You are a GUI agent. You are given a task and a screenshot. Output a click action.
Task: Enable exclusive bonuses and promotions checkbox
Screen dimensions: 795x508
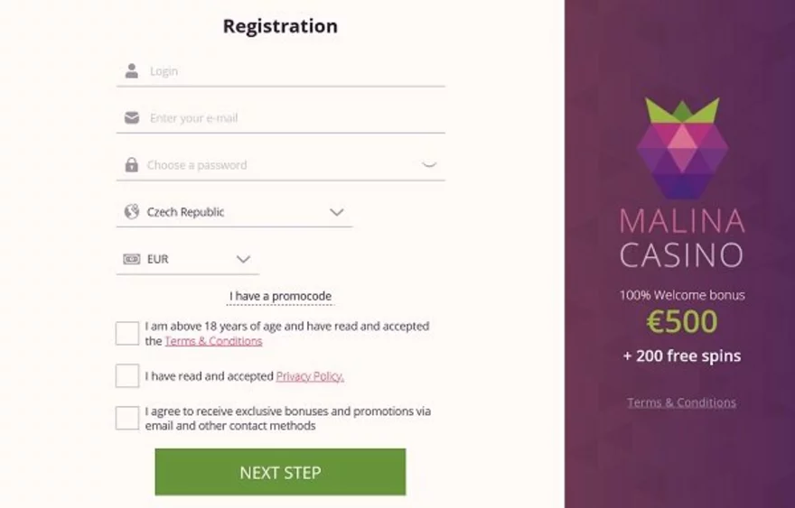[x=127, y=418]
